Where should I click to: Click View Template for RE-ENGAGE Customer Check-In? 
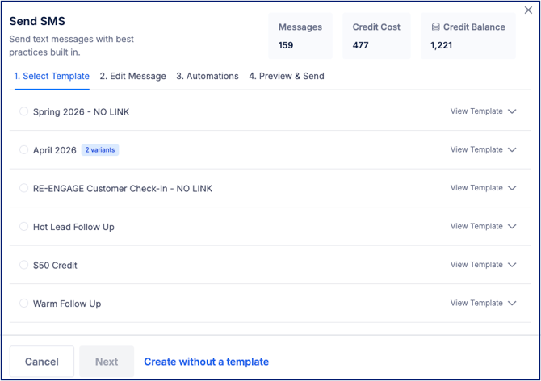(476, 187)
